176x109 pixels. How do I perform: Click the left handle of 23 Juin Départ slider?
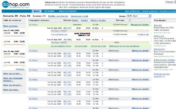point(4,35)
